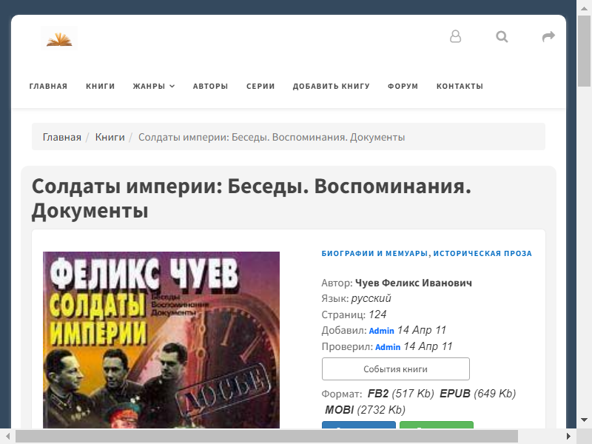Viewport: 592px width, 444px height.
Task: Click the horizontal scrollbar right arrow
Action: pyautogui.click(x=571, y=437)
